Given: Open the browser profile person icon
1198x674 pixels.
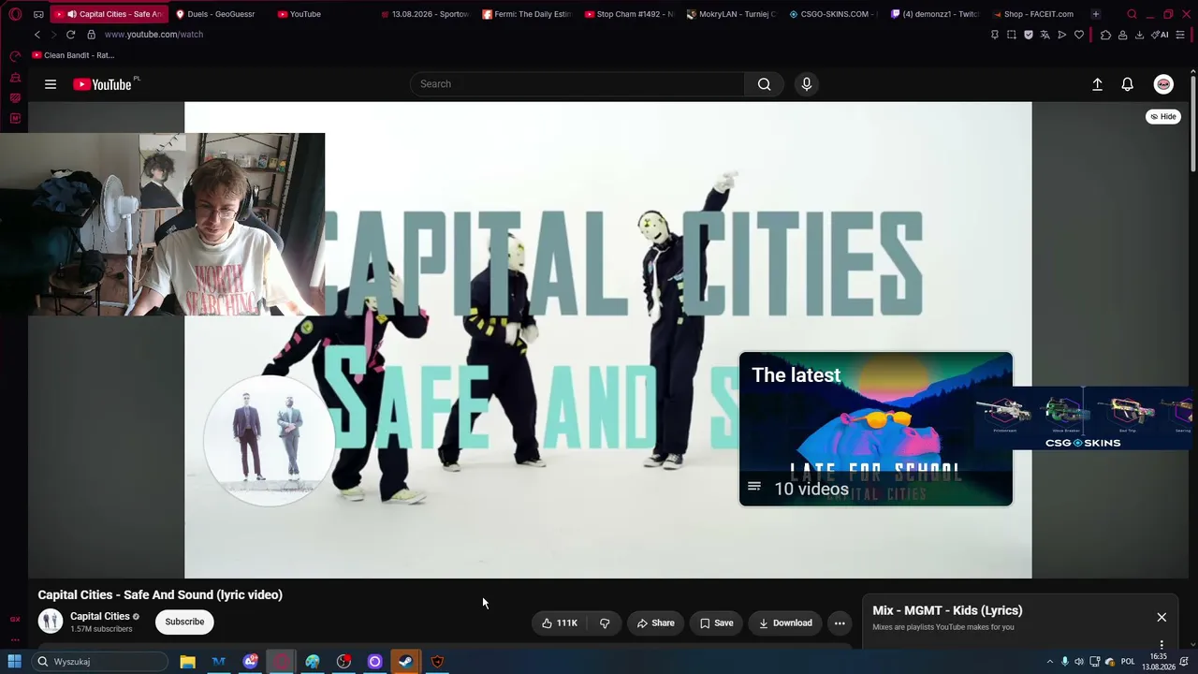Looking at the screenshot, I should [x=1122, y=35].
